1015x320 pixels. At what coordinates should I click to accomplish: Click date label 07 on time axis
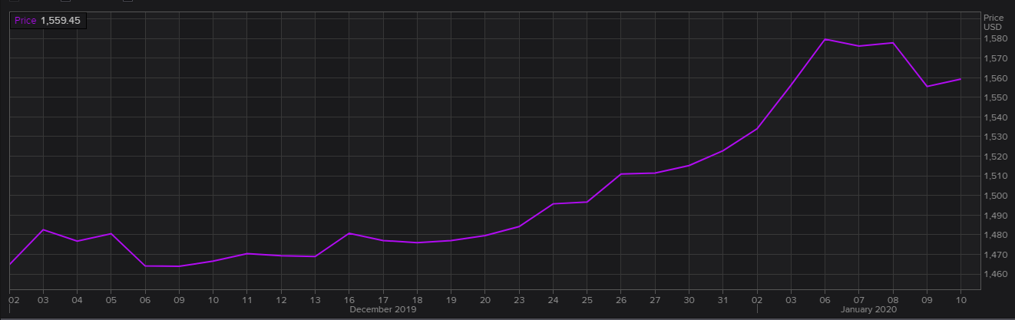pyautogui.click(x=858, y=300)
